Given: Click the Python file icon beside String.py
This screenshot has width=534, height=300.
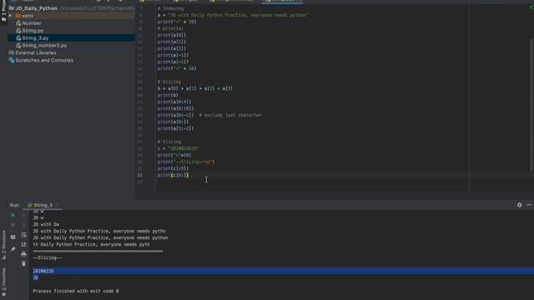Looking at the screenshot, I should 18,31.
